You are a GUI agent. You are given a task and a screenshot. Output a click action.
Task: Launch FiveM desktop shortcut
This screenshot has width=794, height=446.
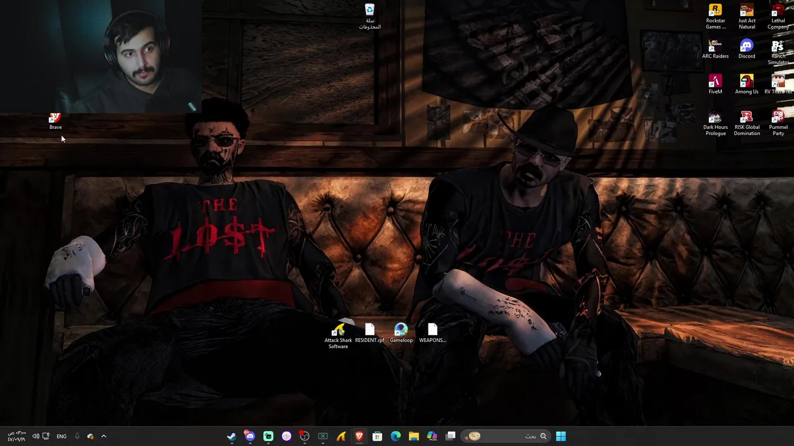[715, 85]
